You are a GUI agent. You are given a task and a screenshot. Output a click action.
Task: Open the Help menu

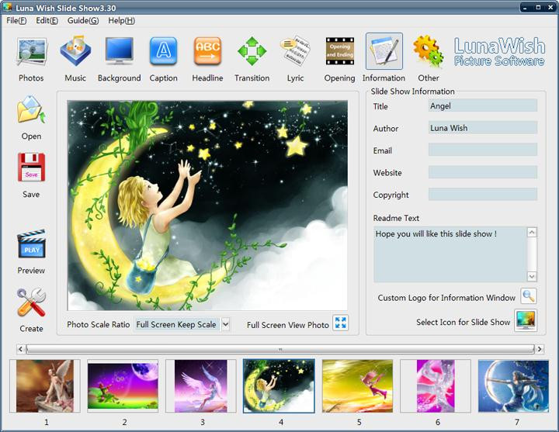click(x=121, y=21)
